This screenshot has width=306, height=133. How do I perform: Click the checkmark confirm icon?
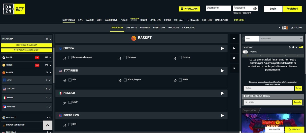coord(234,38)
